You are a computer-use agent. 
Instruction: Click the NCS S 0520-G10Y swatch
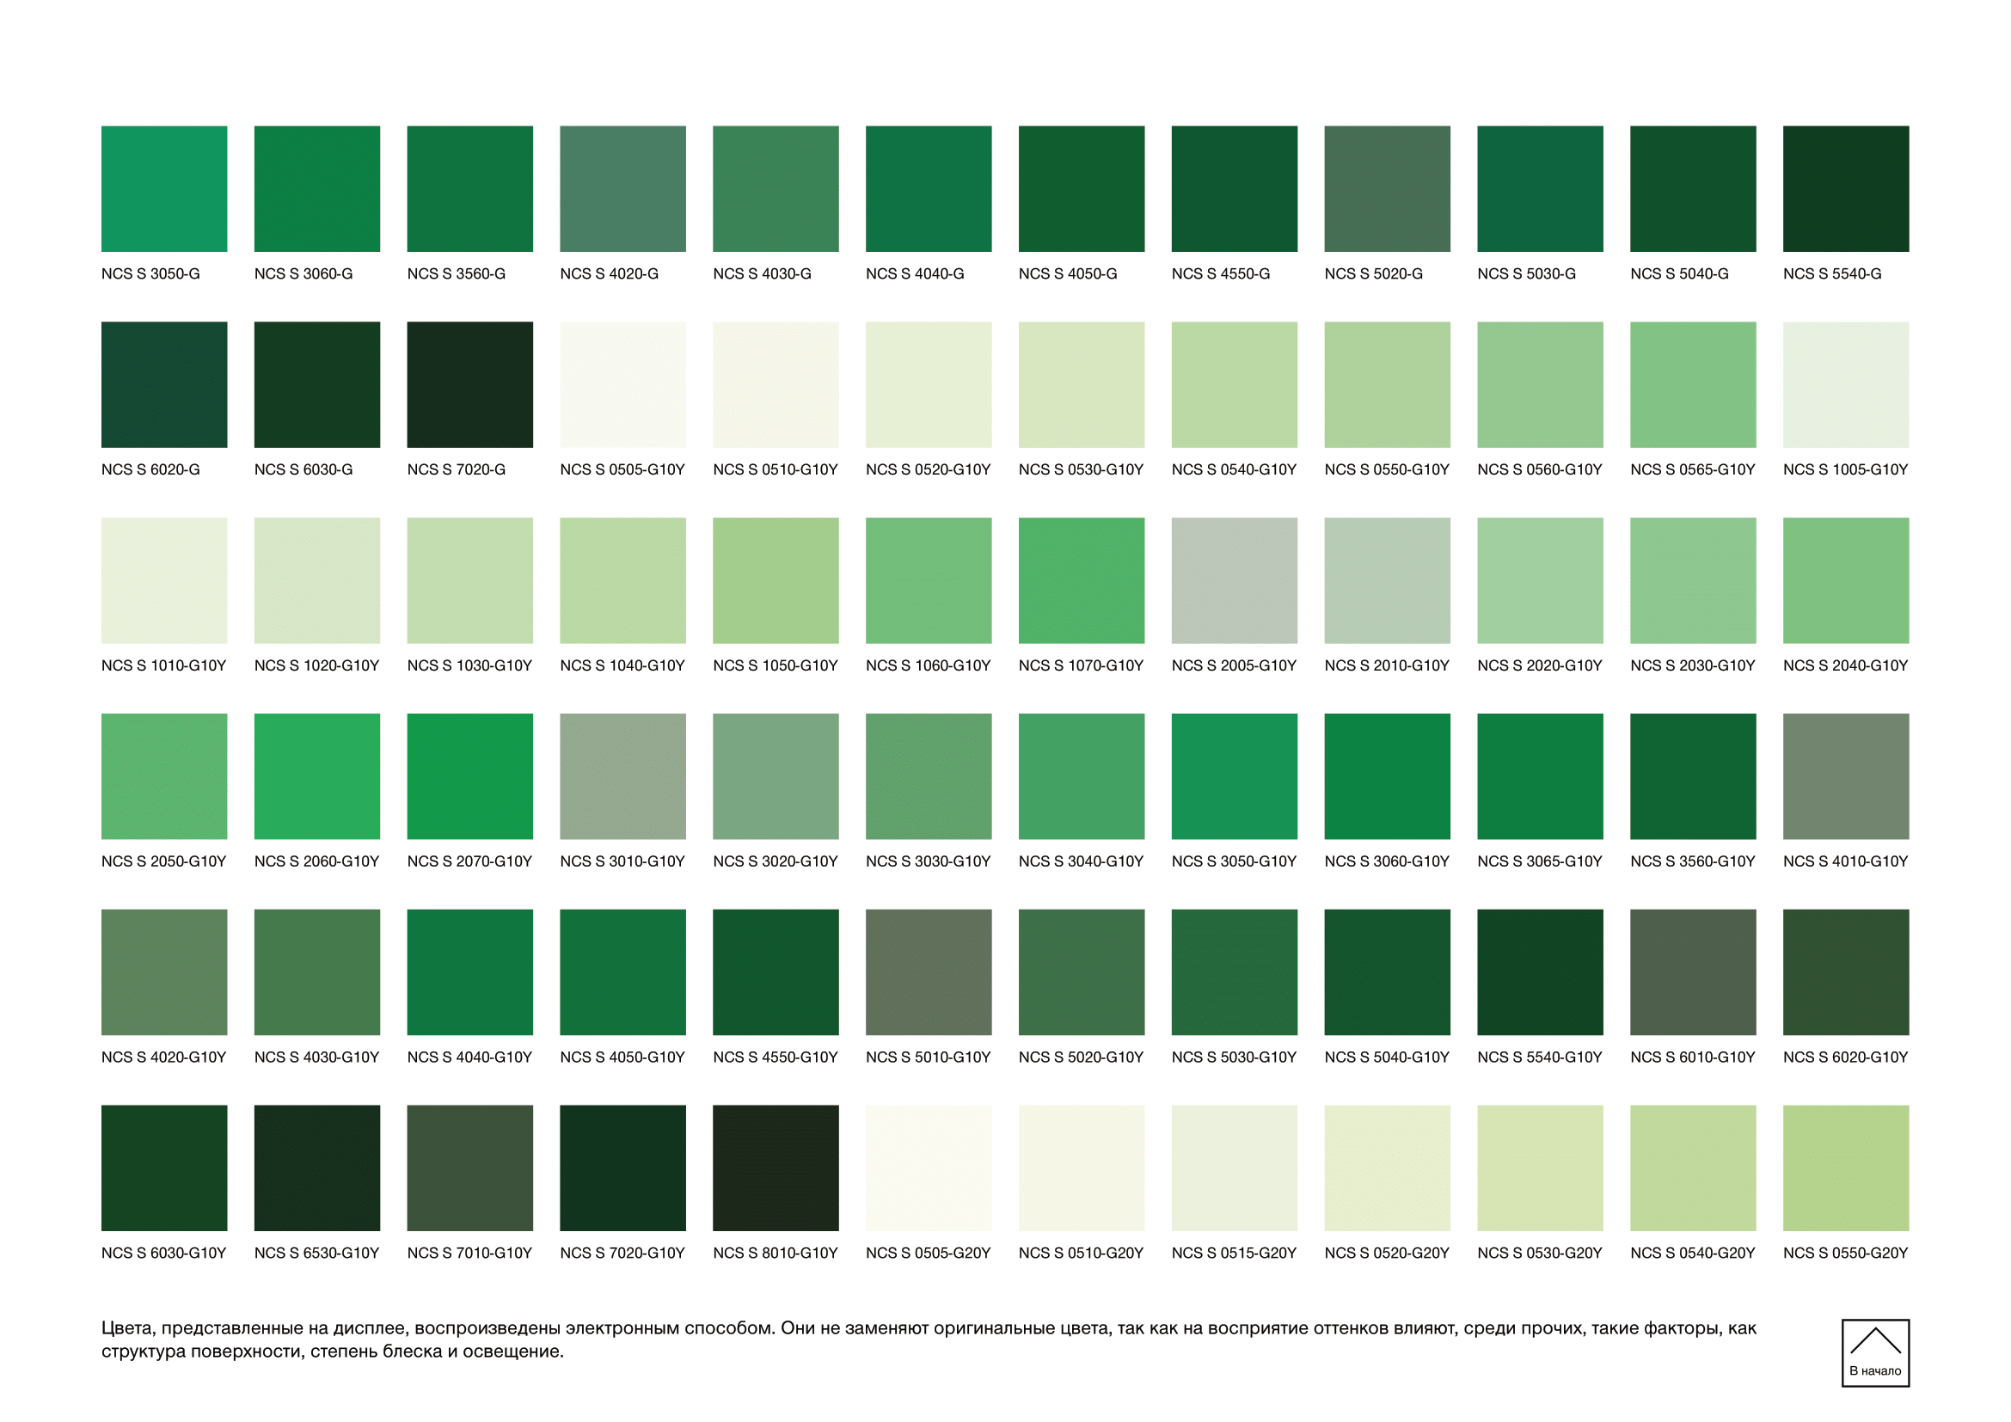coord(929,385)
